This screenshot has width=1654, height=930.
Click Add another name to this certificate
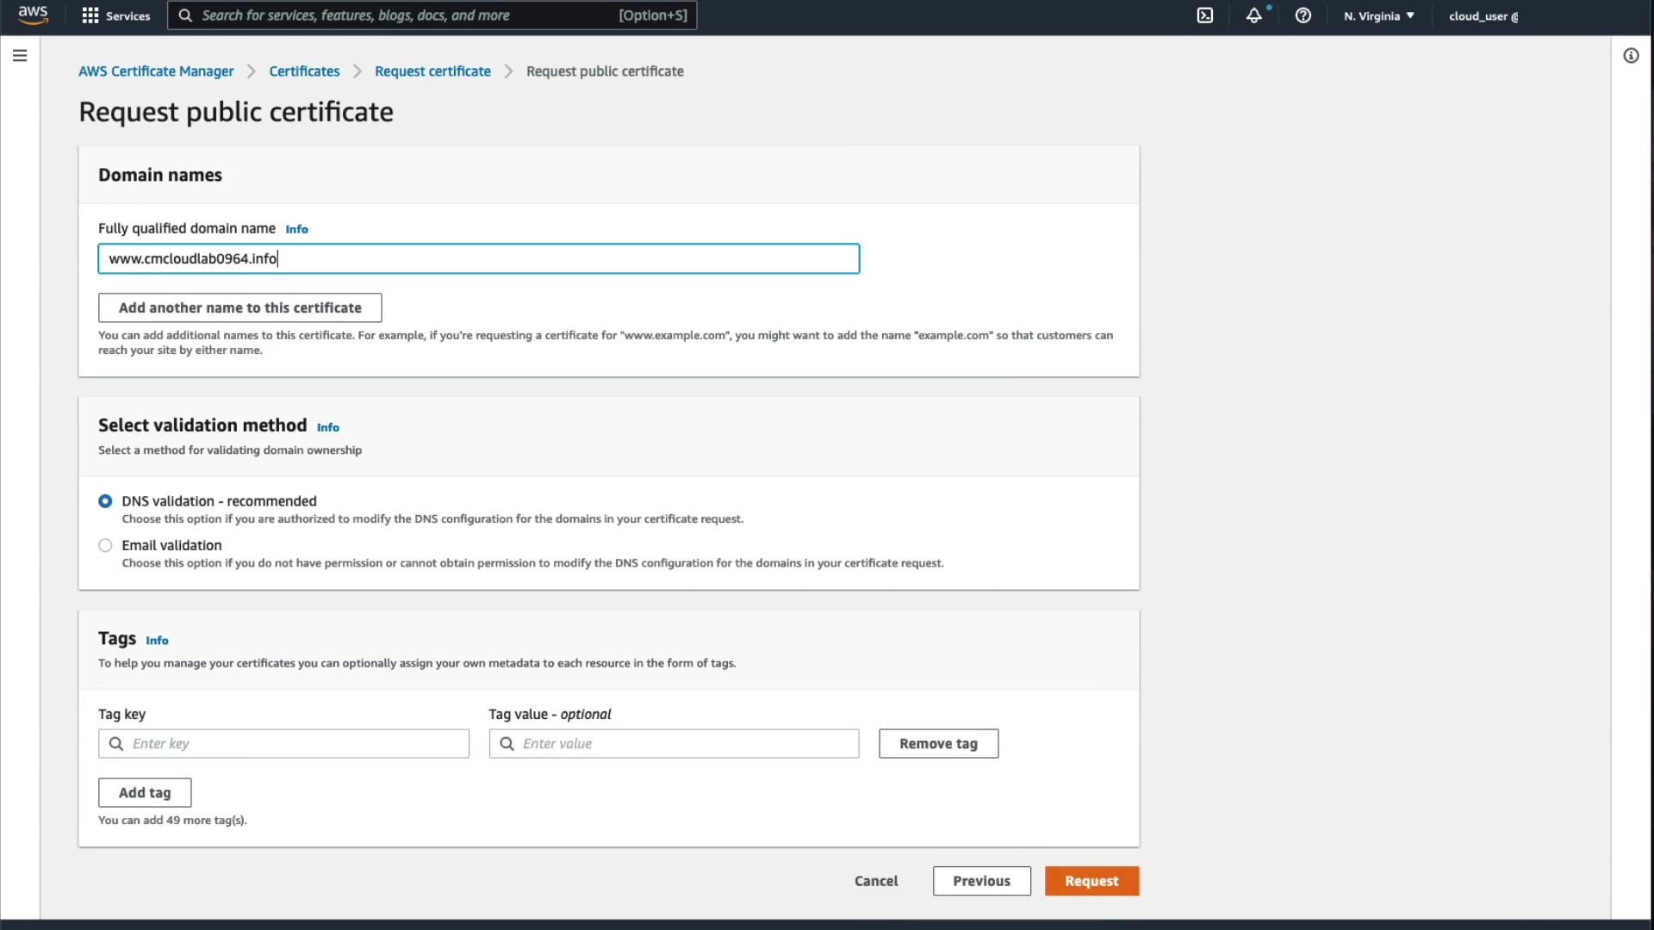coord(239,307)
